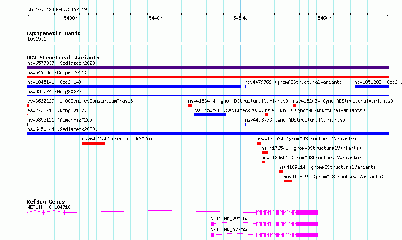
Task: Click the nsv4175534 gnomAD variant label
Action: (306, 139)
